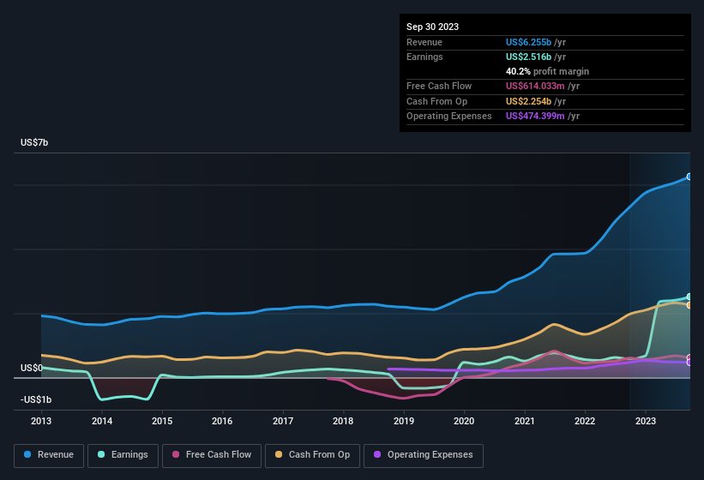
Task: Toggle the Operating Expenses legend button
Action: click(424, 455)
